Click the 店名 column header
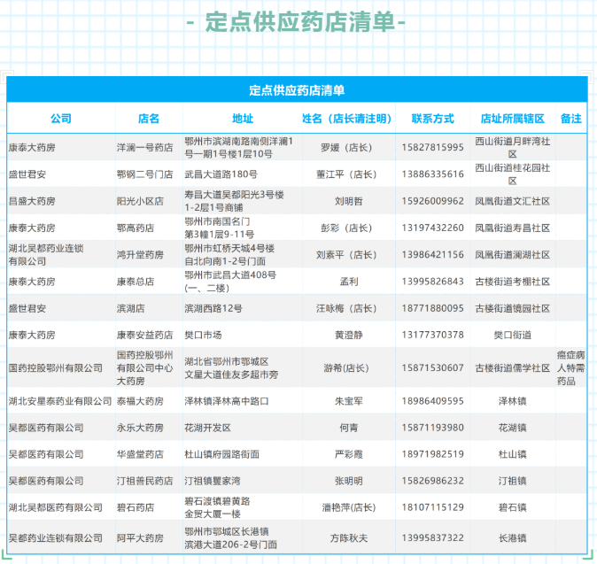The width and height of the screenshot is (597, 564). 149,119
